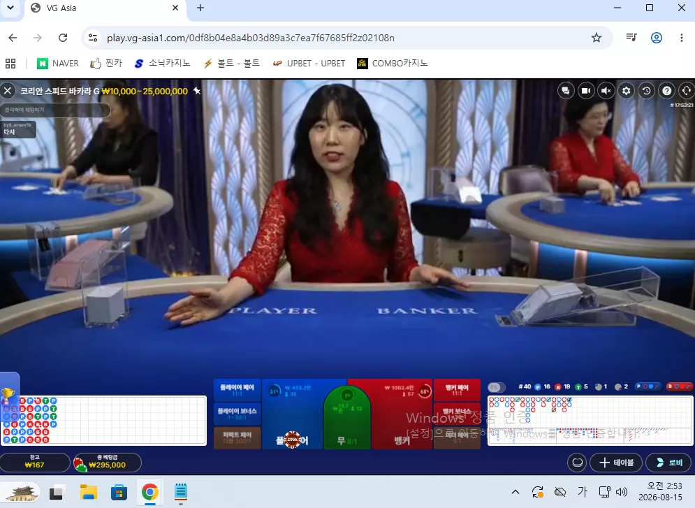The height and width of the screenshot is (508, 695).
Task: Open the 찐카 bookmark
Action: tap(106, 64)
